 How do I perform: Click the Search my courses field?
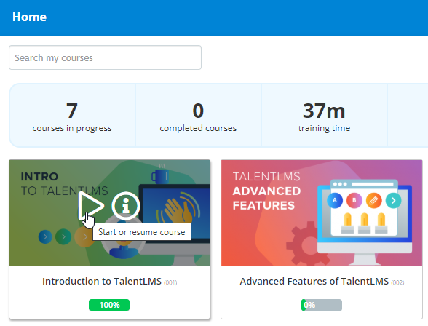(105, 57)
